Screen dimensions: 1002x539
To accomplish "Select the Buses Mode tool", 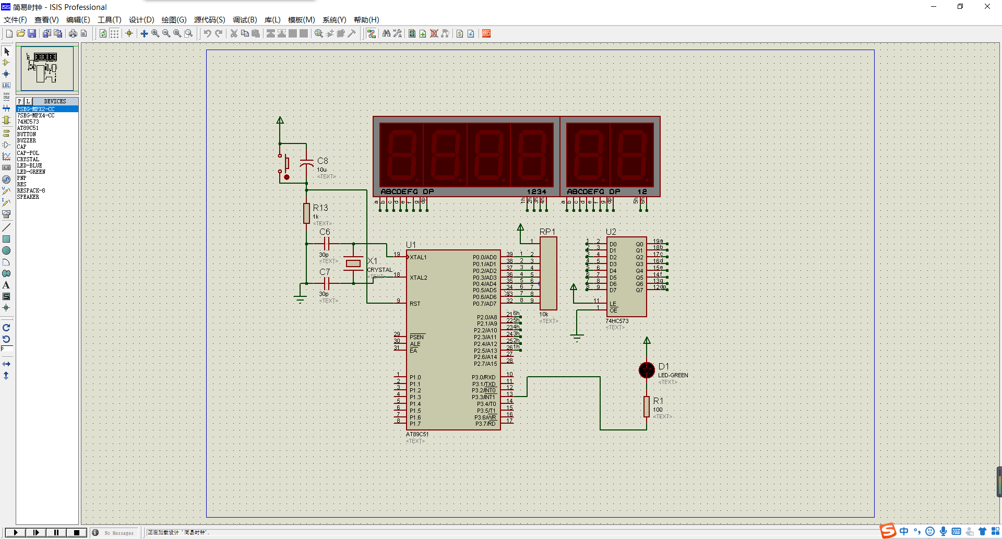I will (6, 109).
